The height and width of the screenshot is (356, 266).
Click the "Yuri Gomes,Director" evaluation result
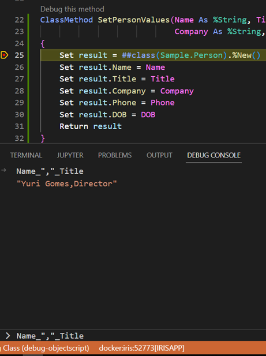click(x=67, y=183)
